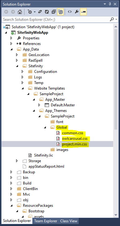Switch to the Class View tab
This screenshot has width=120, height=226.
69,221
